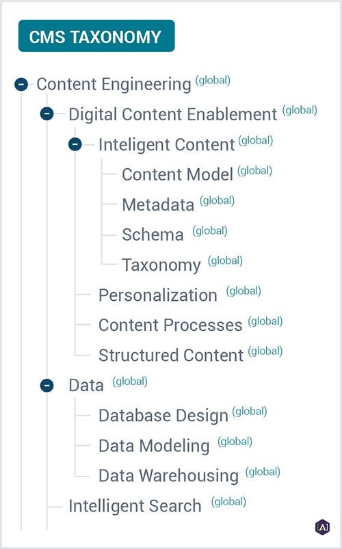Screen dimensions: 342x549
Task: Collapse the Content Engineering node
Action: click(21, 84)
